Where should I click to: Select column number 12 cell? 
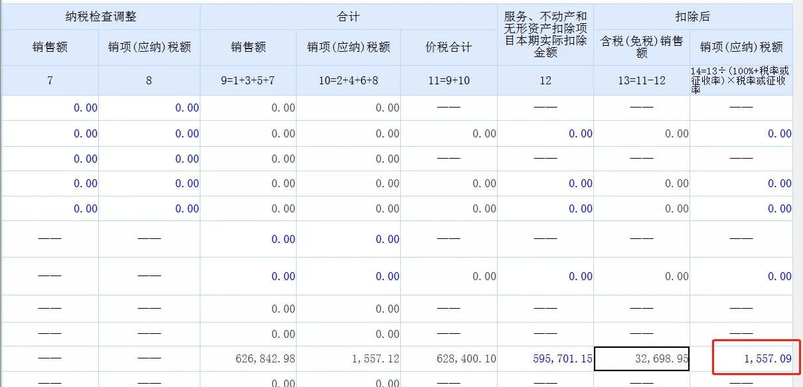546,80
